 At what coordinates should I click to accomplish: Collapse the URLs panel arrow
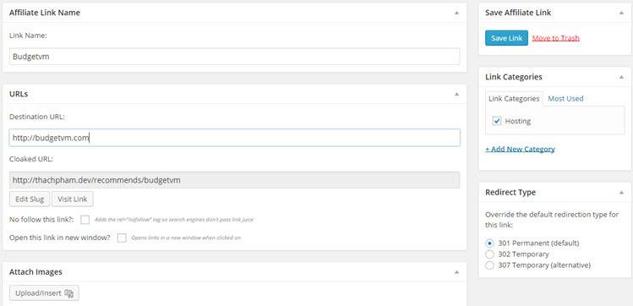tap(456, 94)
